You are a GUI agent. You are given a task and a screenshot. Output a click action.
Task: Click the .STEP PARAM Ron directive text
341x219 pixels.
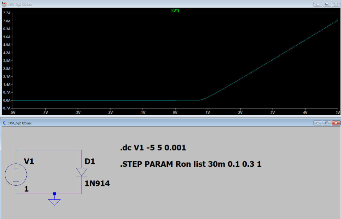click(x=190, y=164)
